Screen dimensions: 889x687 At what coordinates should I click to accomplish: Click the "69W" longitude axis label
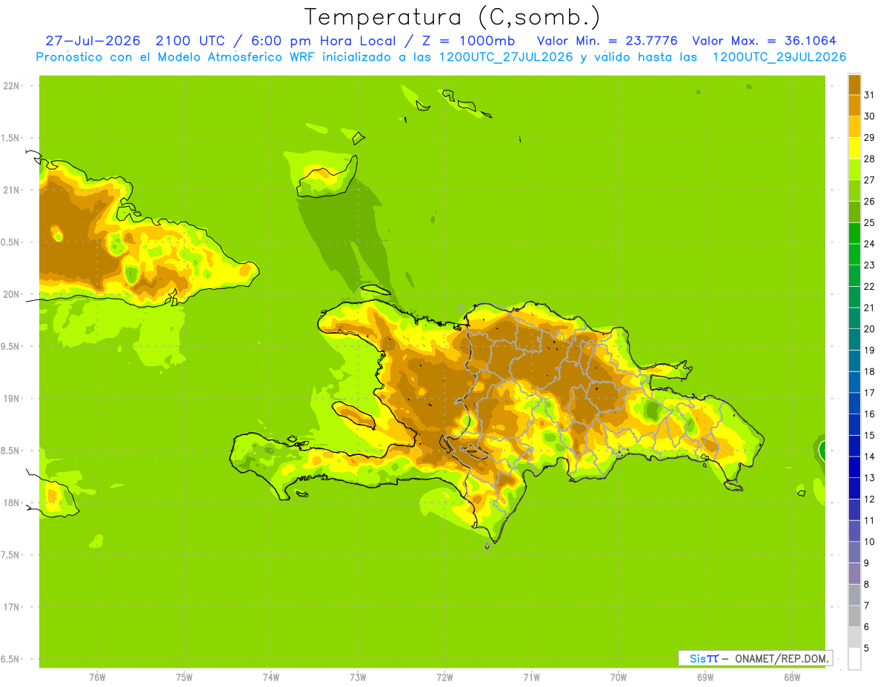pos(705,677)
